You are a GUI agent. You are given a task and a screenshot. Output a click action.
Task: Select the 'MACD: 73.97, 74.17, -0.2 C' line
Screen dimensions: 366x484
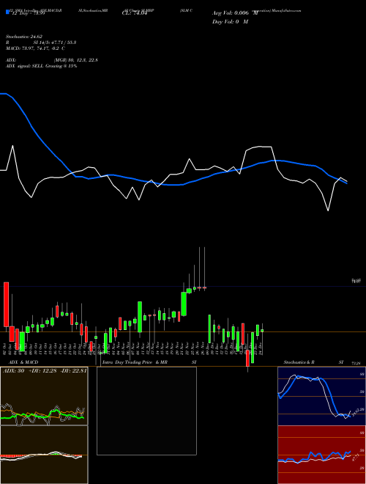click(x=35, y=48)
